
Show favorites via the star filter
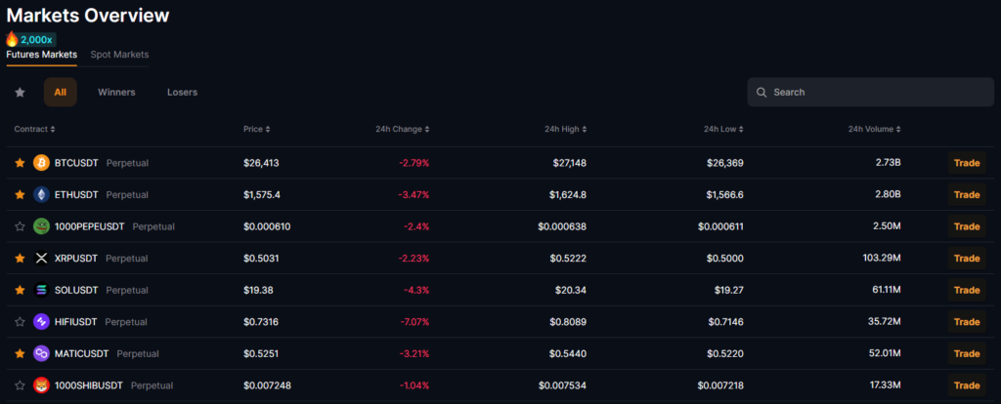(20, 93)
